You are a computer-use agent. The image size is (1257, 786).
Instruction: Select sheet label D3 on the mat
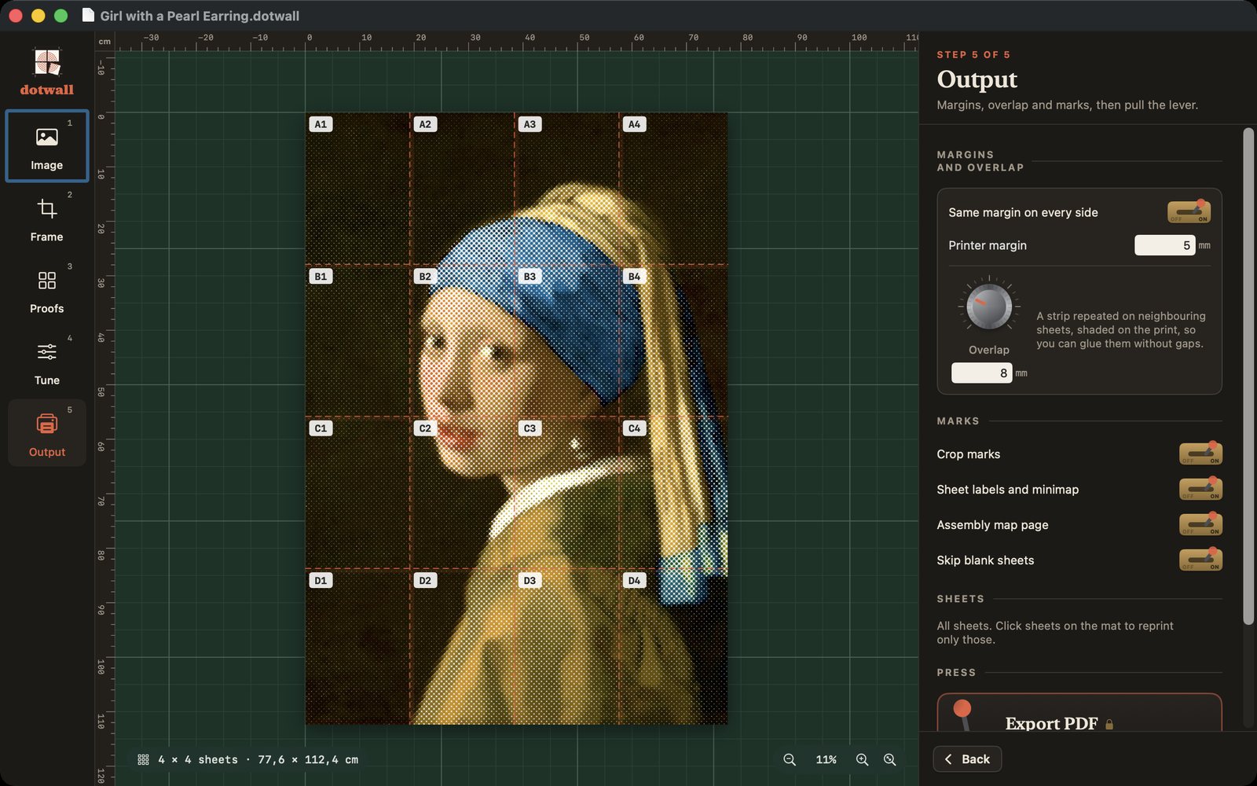pyautogui.click(x=530, y=581)
